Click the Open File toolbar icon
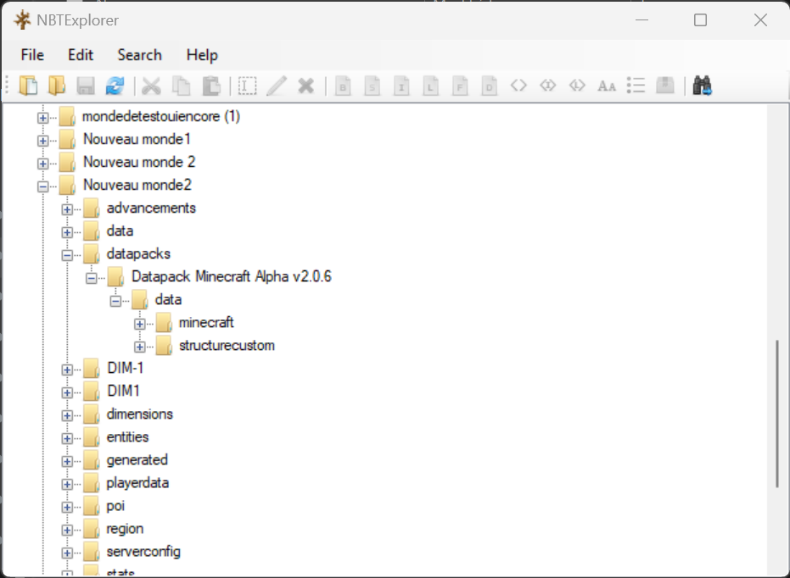This screenshot has height=578, width=790. (30, 86)
